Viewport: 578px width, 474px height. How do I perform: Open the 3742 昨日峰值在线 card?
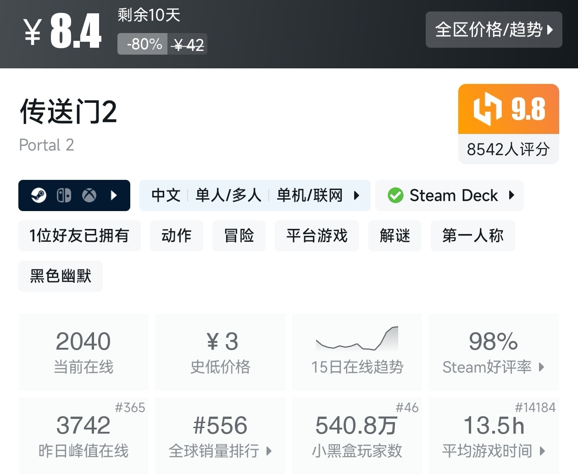pyautogui.click(x=83, y=435)
